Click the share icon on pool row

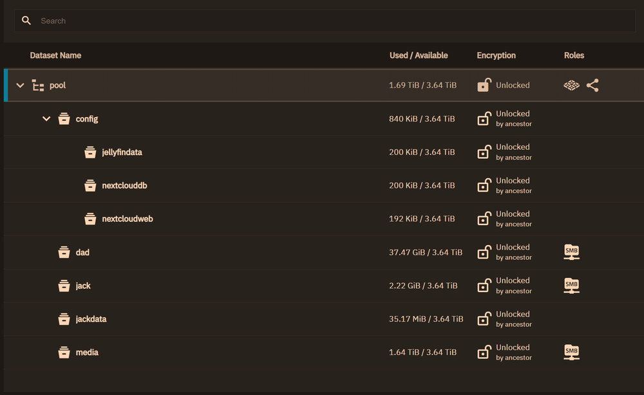592,85
